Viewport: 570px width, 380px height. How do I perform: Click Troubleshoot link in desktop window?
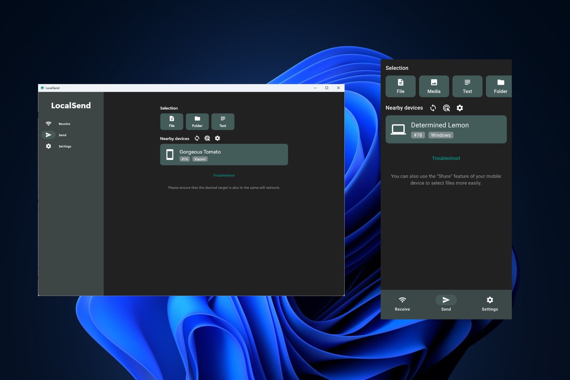pos(224,175)
